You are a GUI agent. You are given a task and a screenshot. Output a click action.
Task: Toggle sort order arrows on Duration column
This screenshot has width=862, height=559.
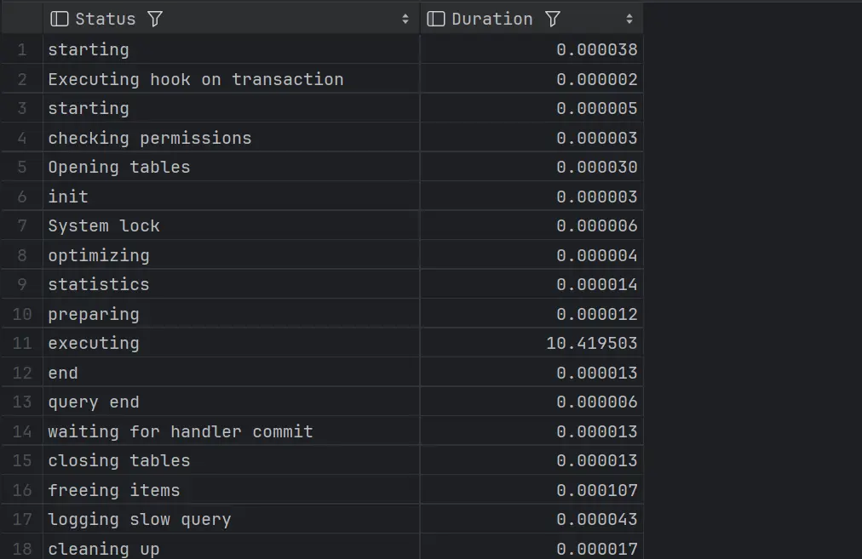click(x=629, y=19)
